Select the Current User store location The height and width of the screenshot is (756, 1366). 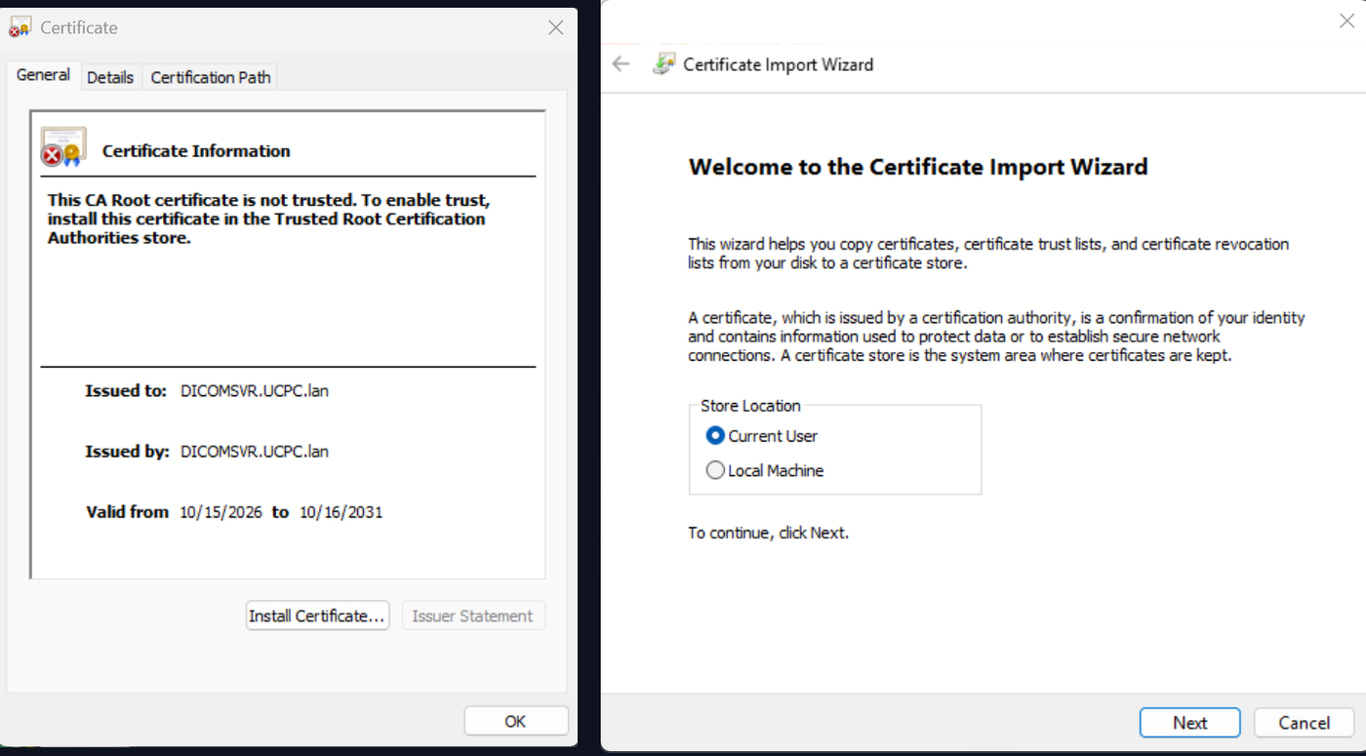pos(761,436)
